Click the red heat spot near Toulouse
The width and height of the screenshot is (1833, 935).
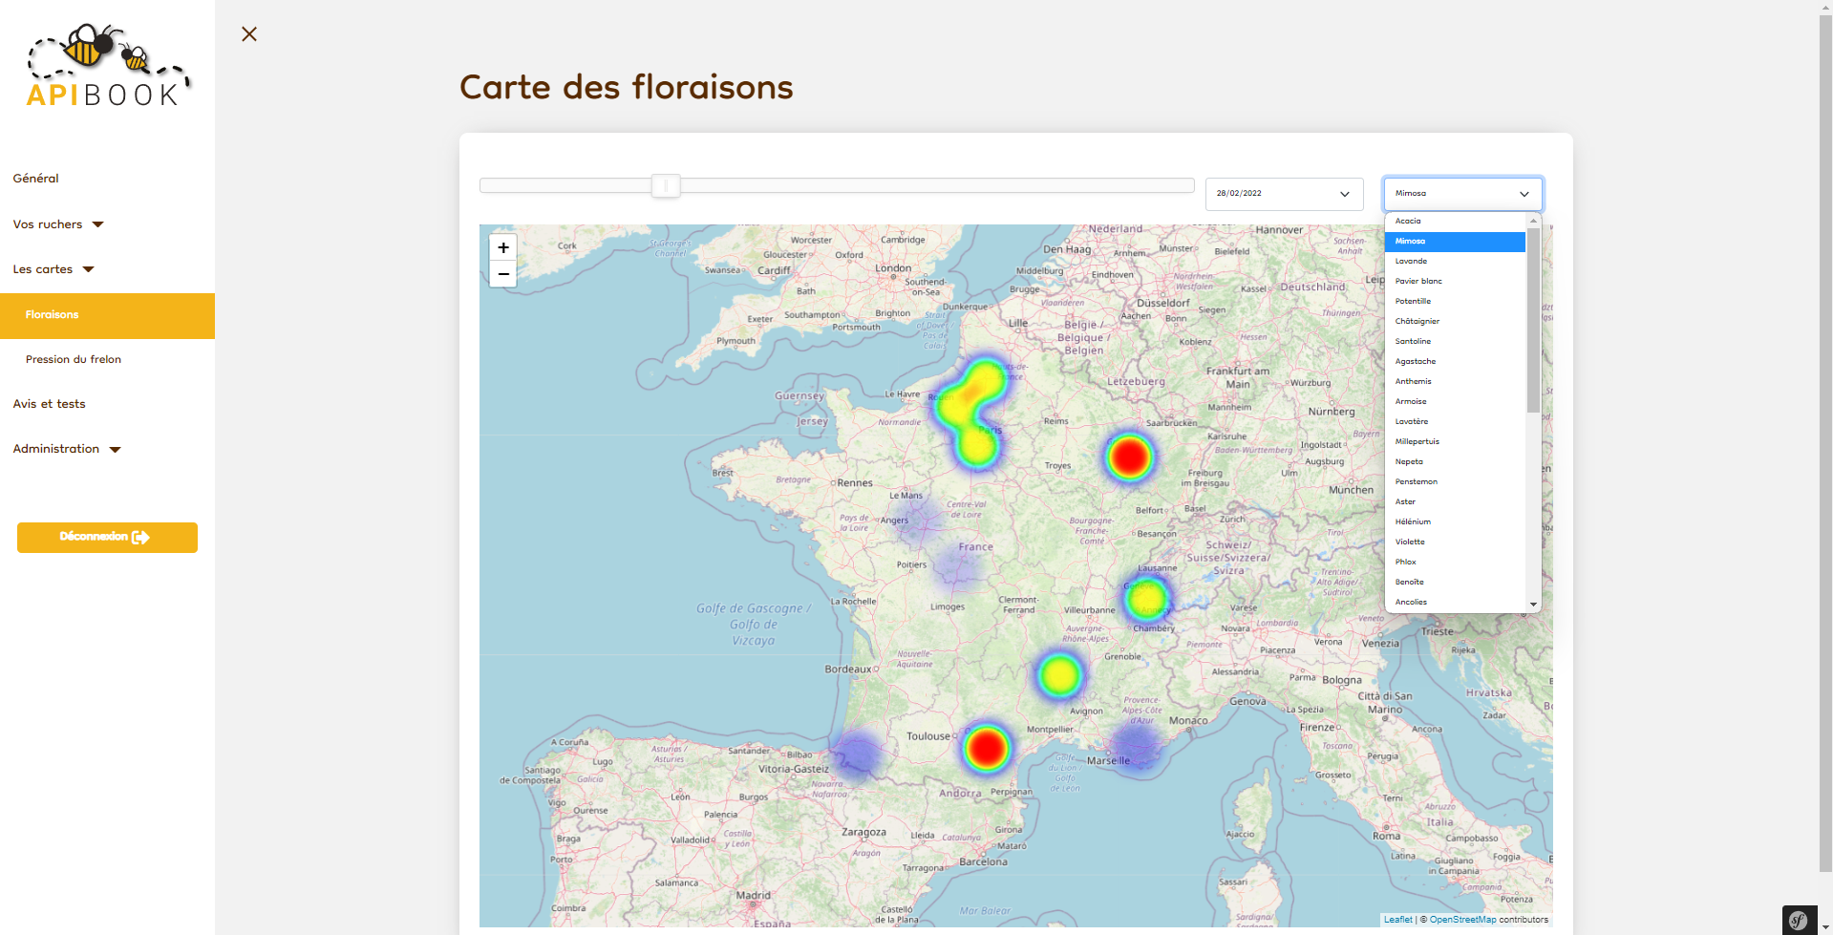pyautogui.click(x=986, y=748)
